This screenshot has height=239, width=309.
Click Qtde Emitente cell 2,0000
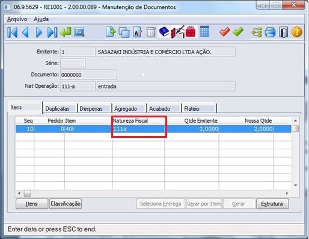pyautogui.click(x=192, y=129)
